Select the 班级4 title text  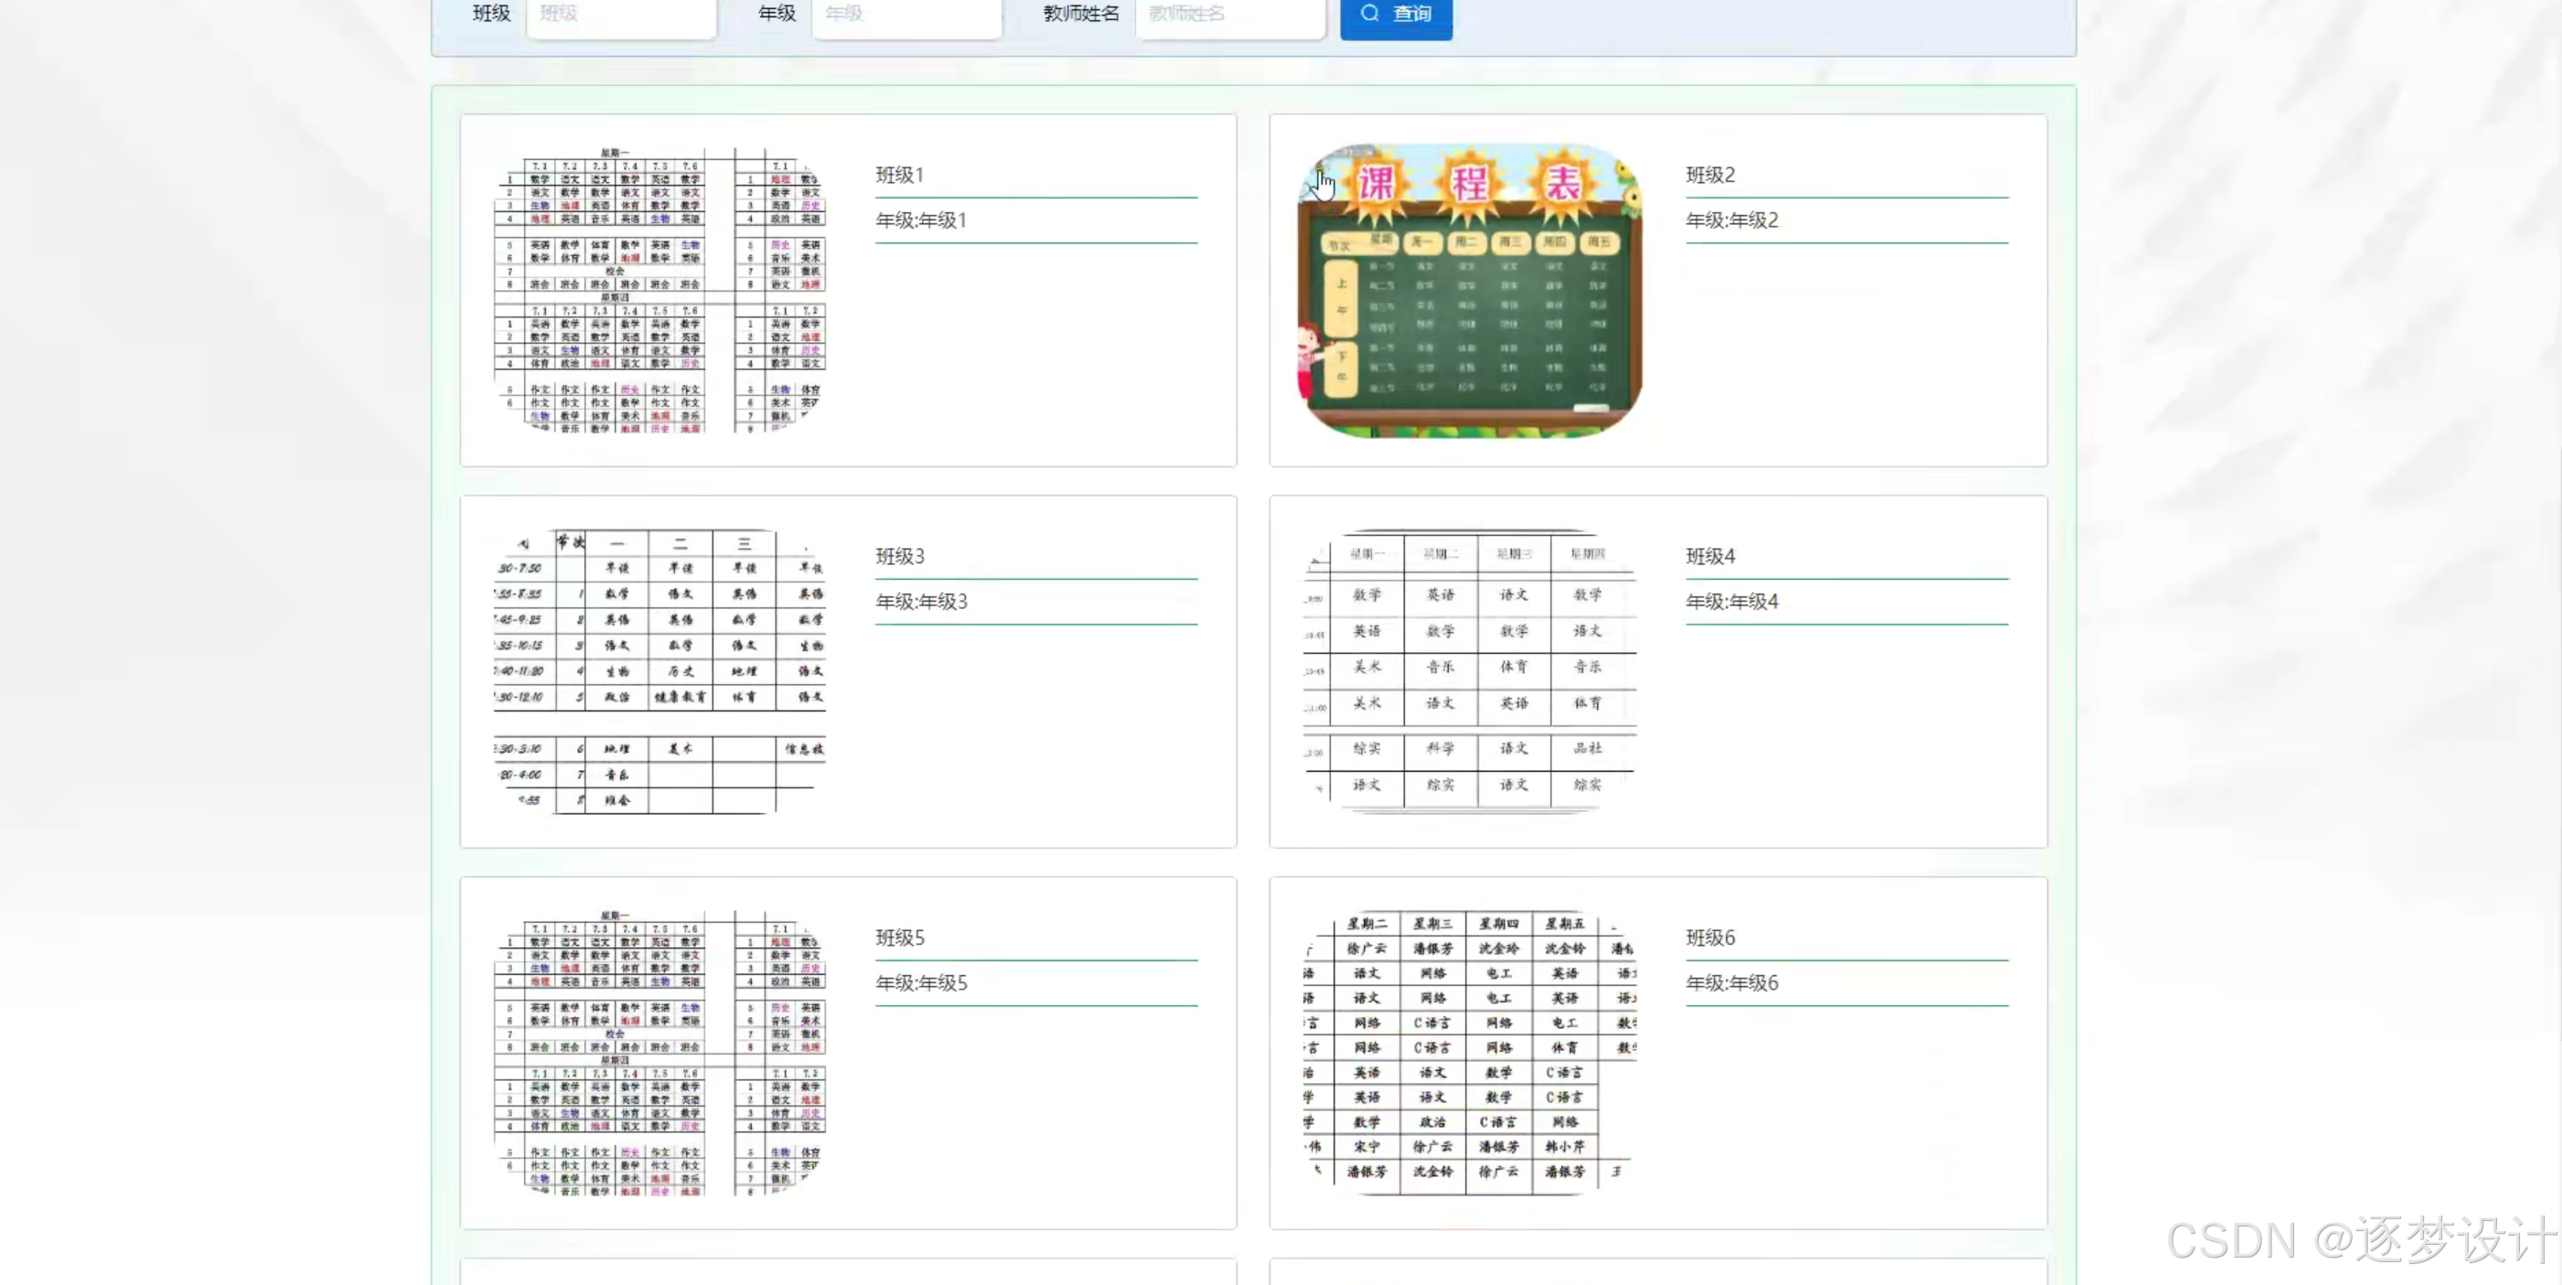tap(1710, 556)
